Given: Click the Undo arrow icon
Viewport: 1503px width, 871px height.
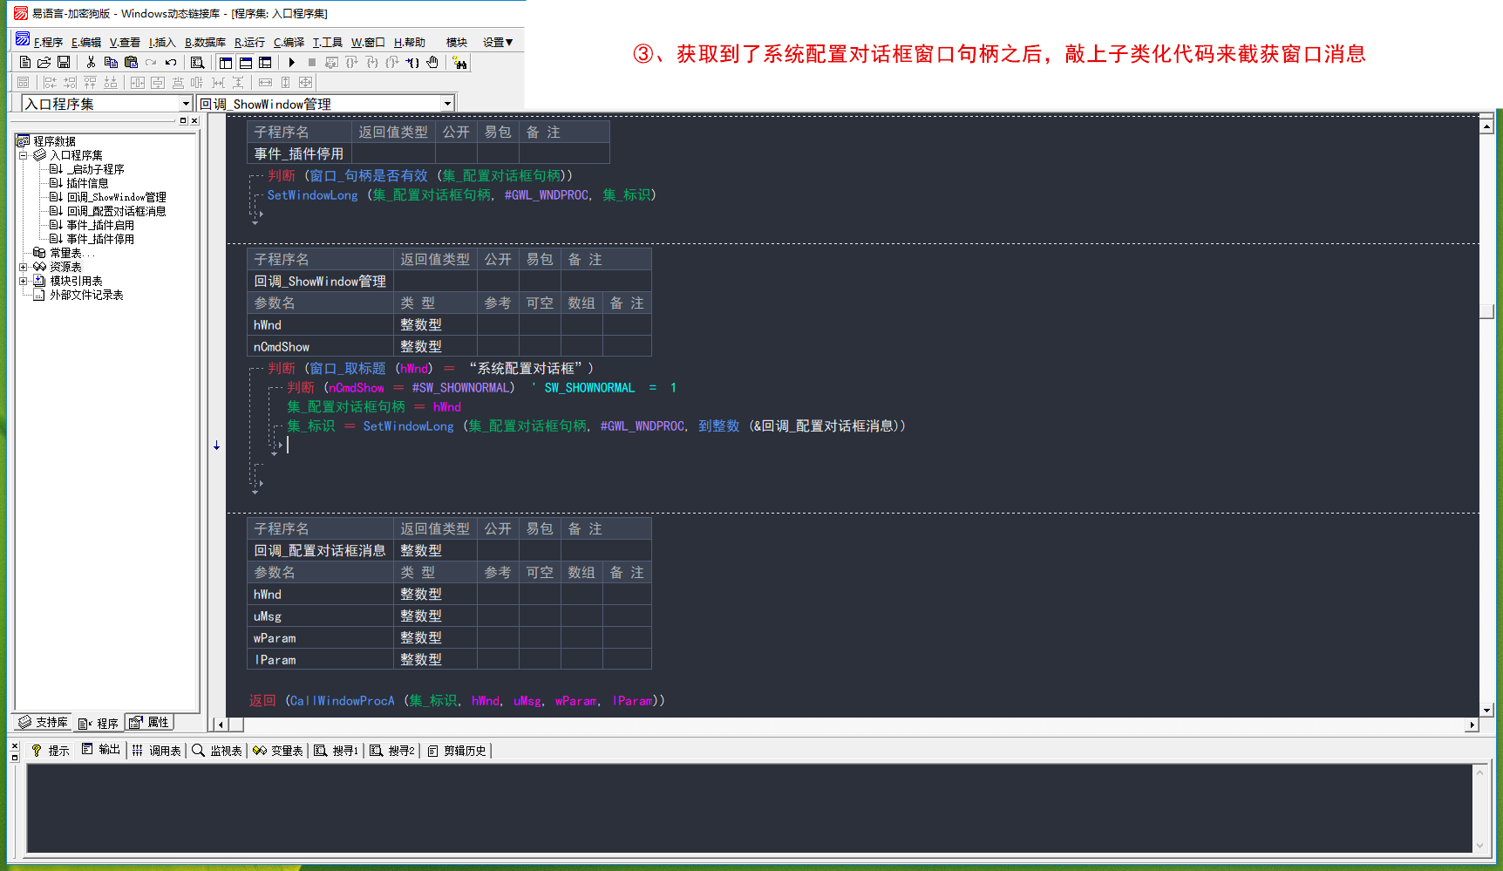Looking at the screenshot, I should tap(171, 63).
